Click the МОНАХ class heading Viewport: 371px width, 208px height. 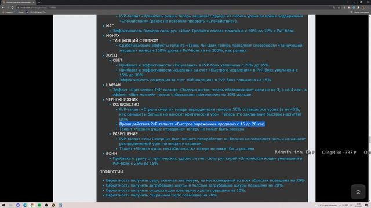pyautogui.click(x=112, y=36)
